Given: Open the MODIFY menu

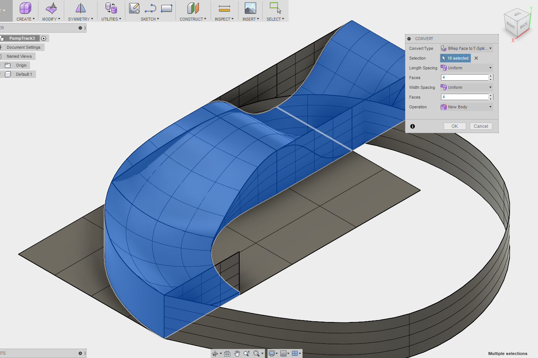Looking at the screenshot, I should pos(51,19).
